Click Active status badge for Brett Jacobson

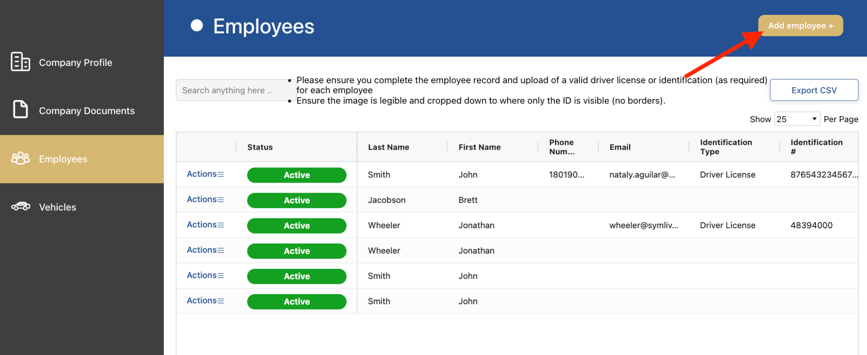[296, 200]
